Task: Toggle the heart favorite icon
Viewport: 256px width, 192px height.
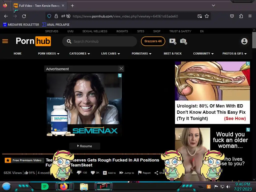Action: [93, 173]
